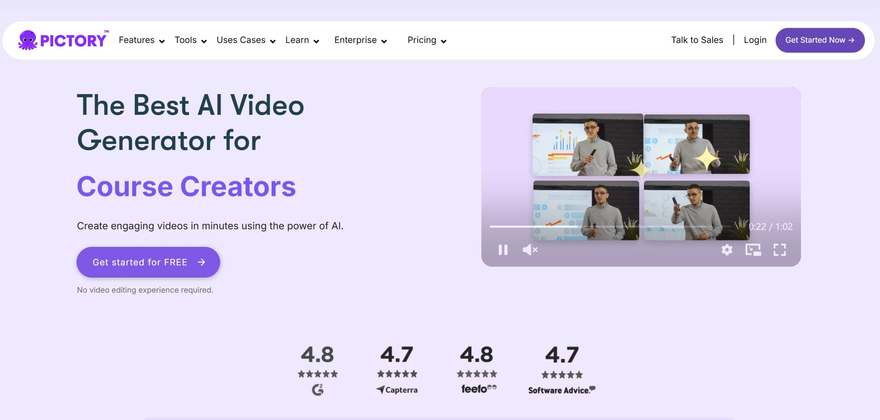Click the feefo rating logo

click(478, 389)
